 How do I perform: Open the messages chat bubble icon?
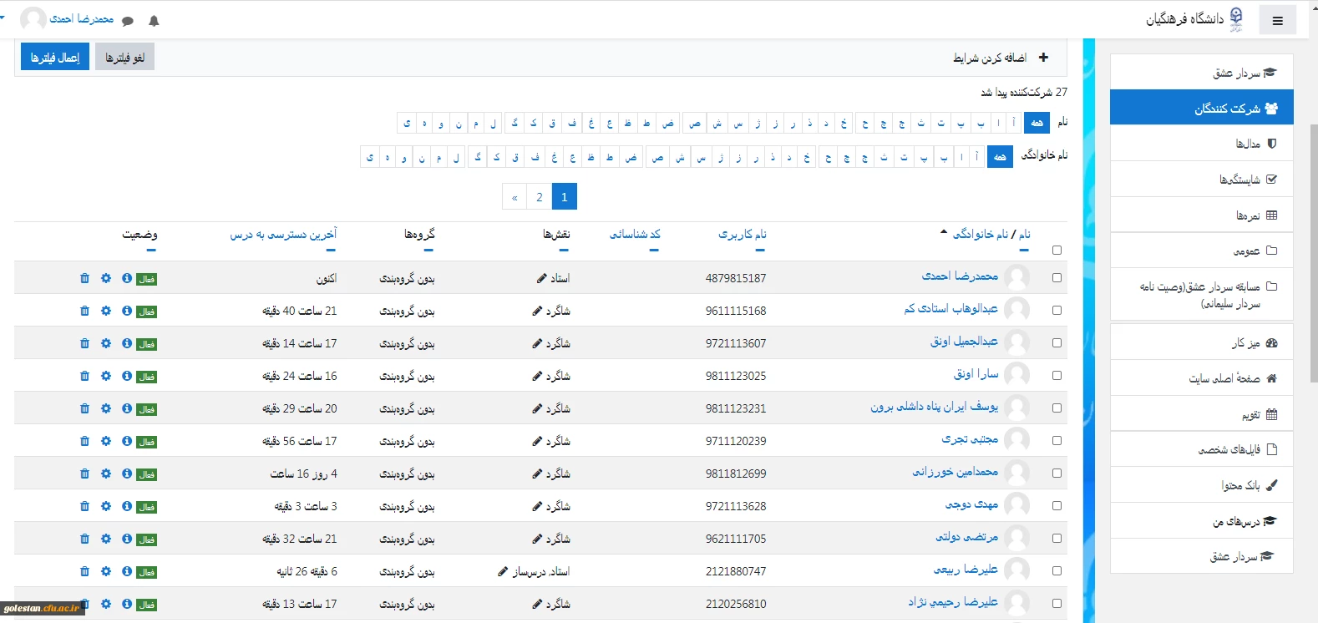point(128,21)
